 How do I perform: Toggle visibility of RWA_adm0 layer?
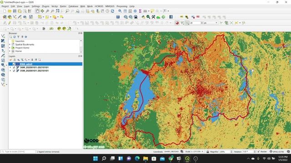coord(14,64)
